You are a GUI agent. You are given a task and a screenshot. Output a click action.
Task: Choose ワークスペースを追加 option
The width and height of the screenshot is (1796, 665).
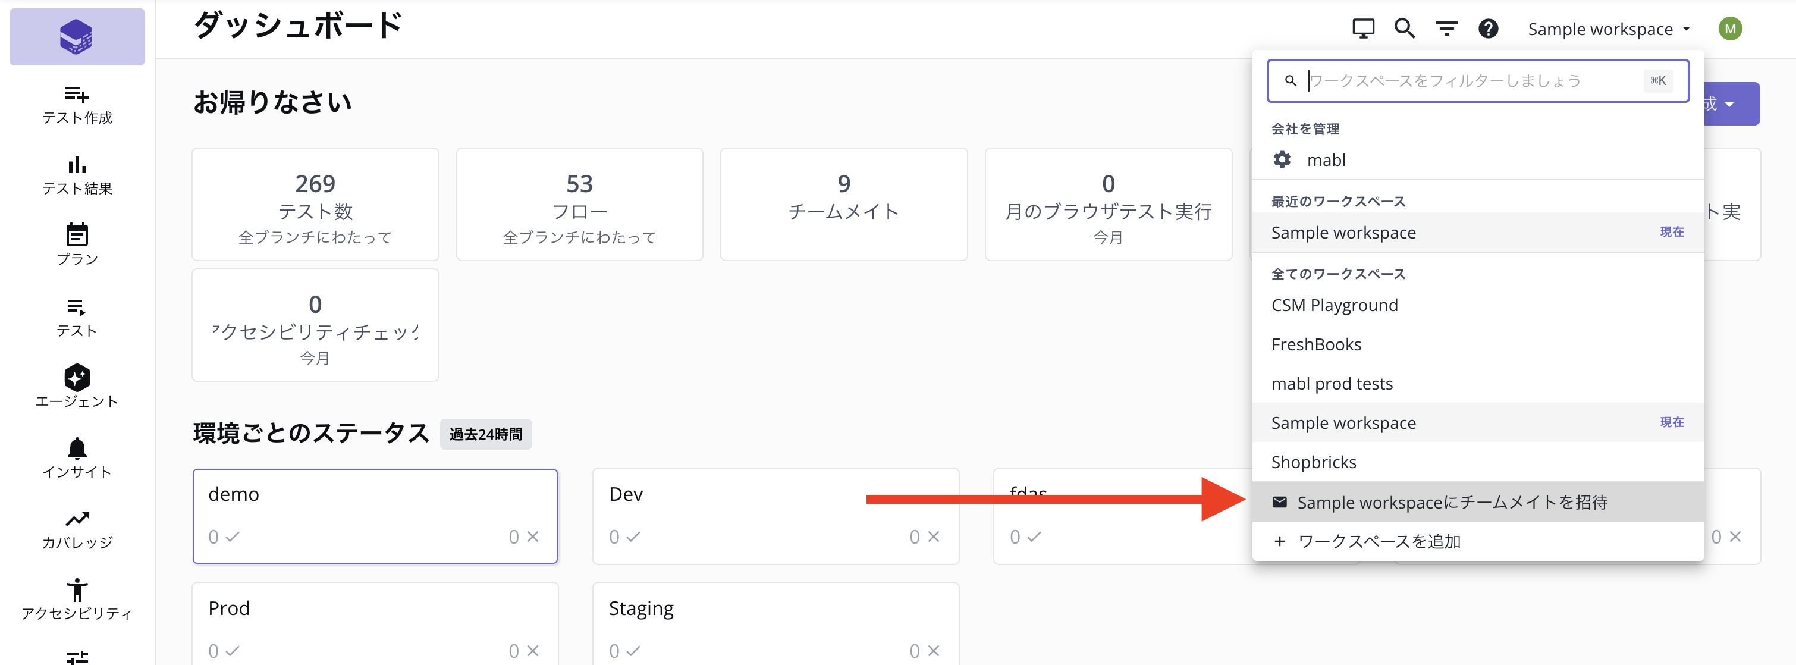coord(1477,541)
